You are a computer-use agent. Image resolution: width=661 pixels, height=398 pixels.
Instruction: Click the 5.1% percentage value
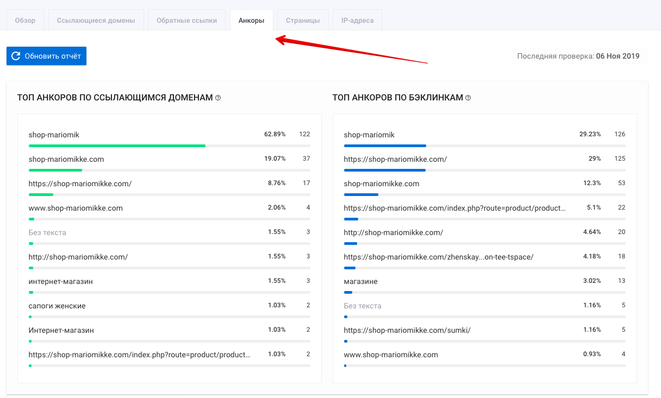coord(595,207)
